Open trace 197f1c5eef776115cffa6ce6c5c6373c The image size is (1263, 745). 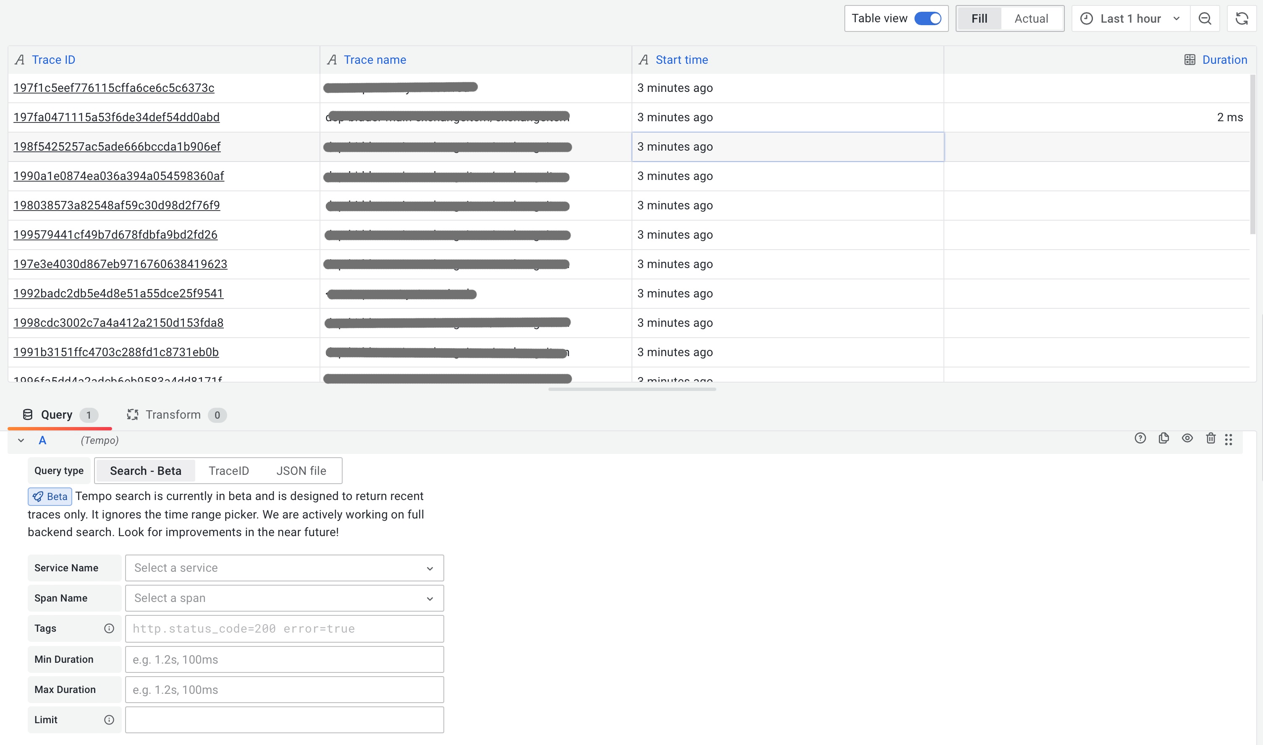[113, 88]
